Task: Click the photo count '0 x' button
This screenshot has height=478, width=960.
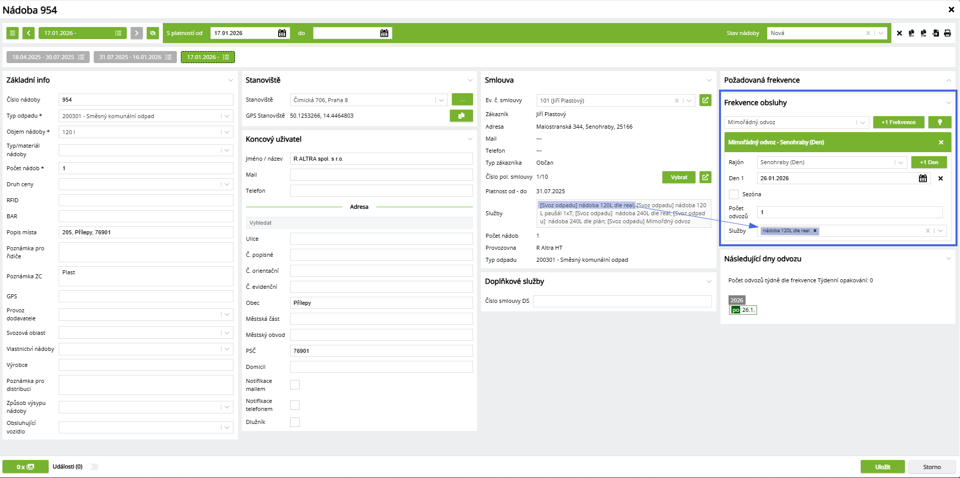Action: click(x=26, y=466)
